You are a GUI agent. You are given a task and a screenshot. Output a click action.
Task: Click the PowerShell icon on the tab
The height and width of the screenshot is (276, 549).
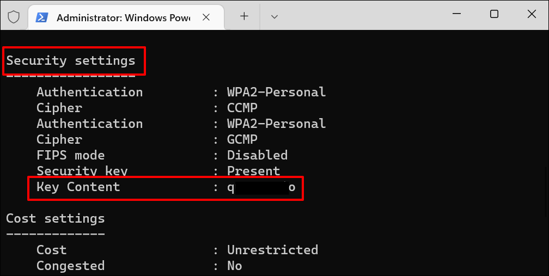[x=42, y=17]
